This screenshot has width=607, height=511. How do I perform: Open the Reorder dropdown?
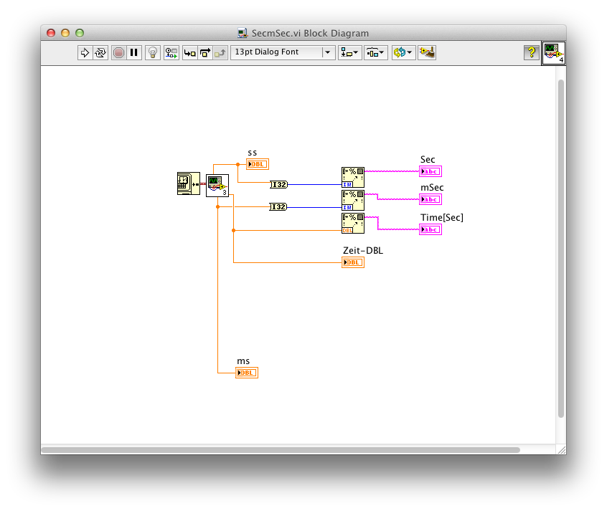click(x=403, y=52)
